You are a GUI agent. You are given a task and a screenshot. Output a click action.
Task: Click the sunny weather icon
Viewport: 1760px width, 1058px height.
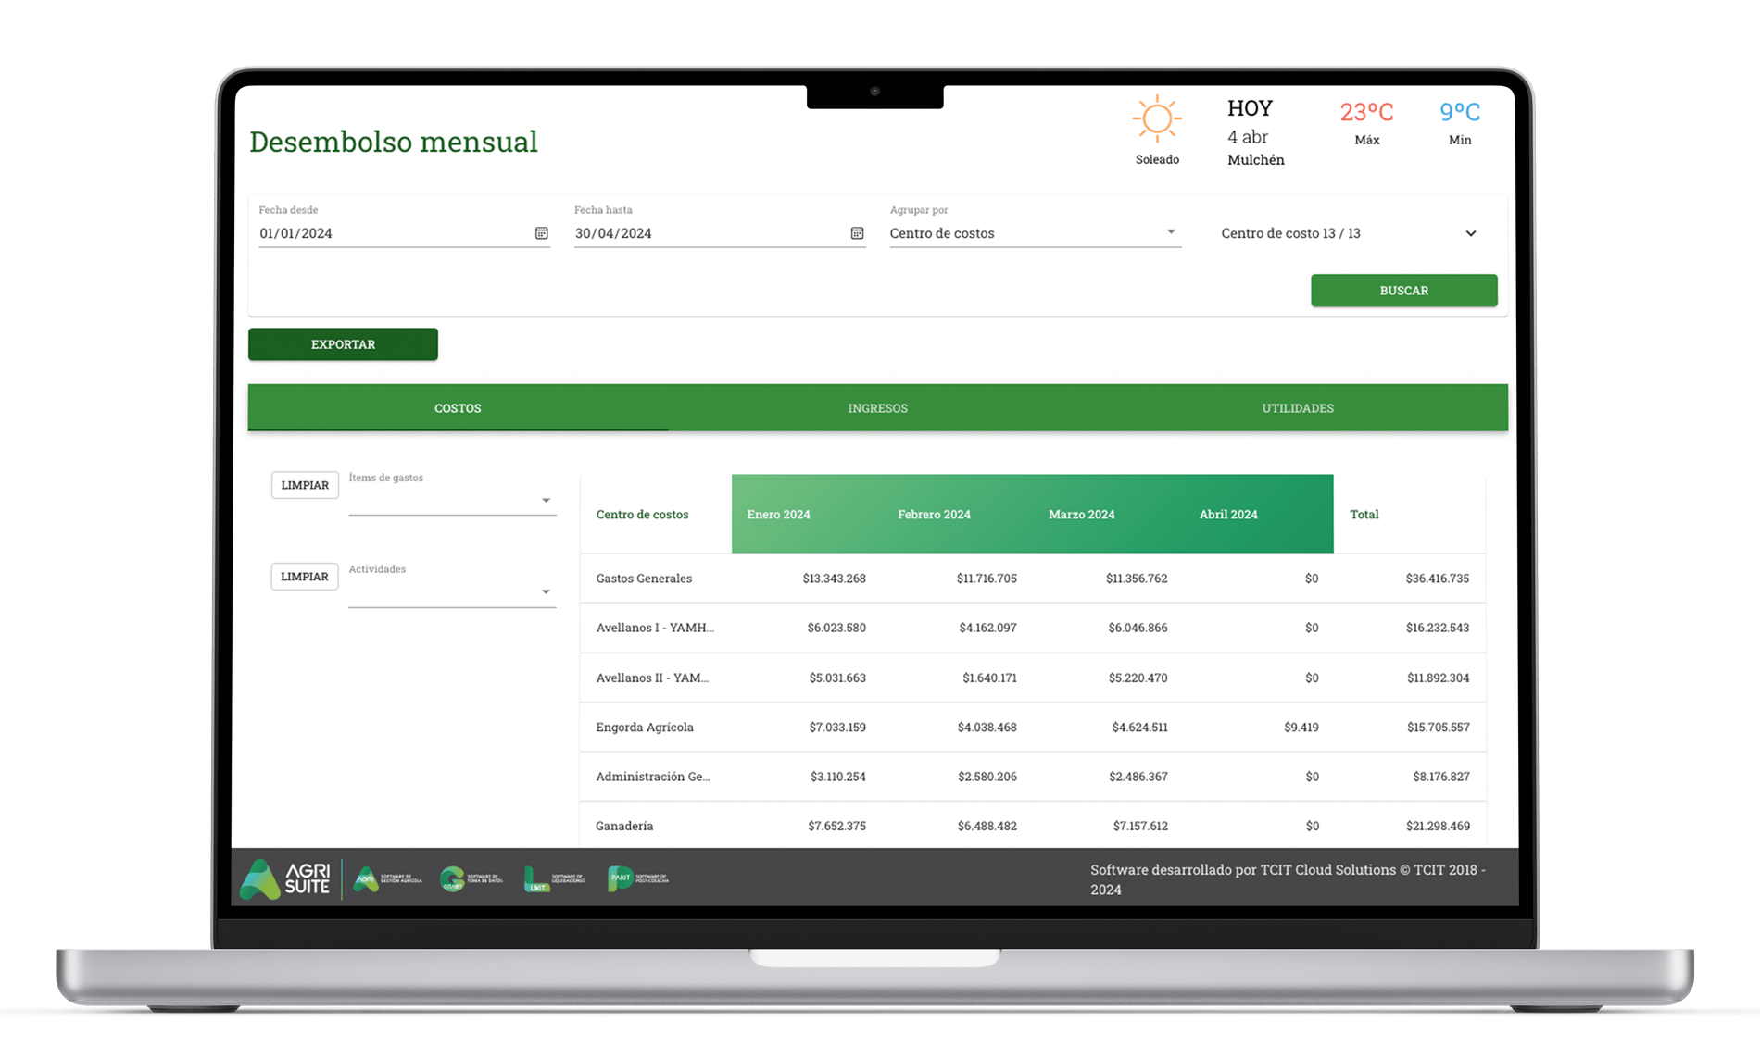1157,118
